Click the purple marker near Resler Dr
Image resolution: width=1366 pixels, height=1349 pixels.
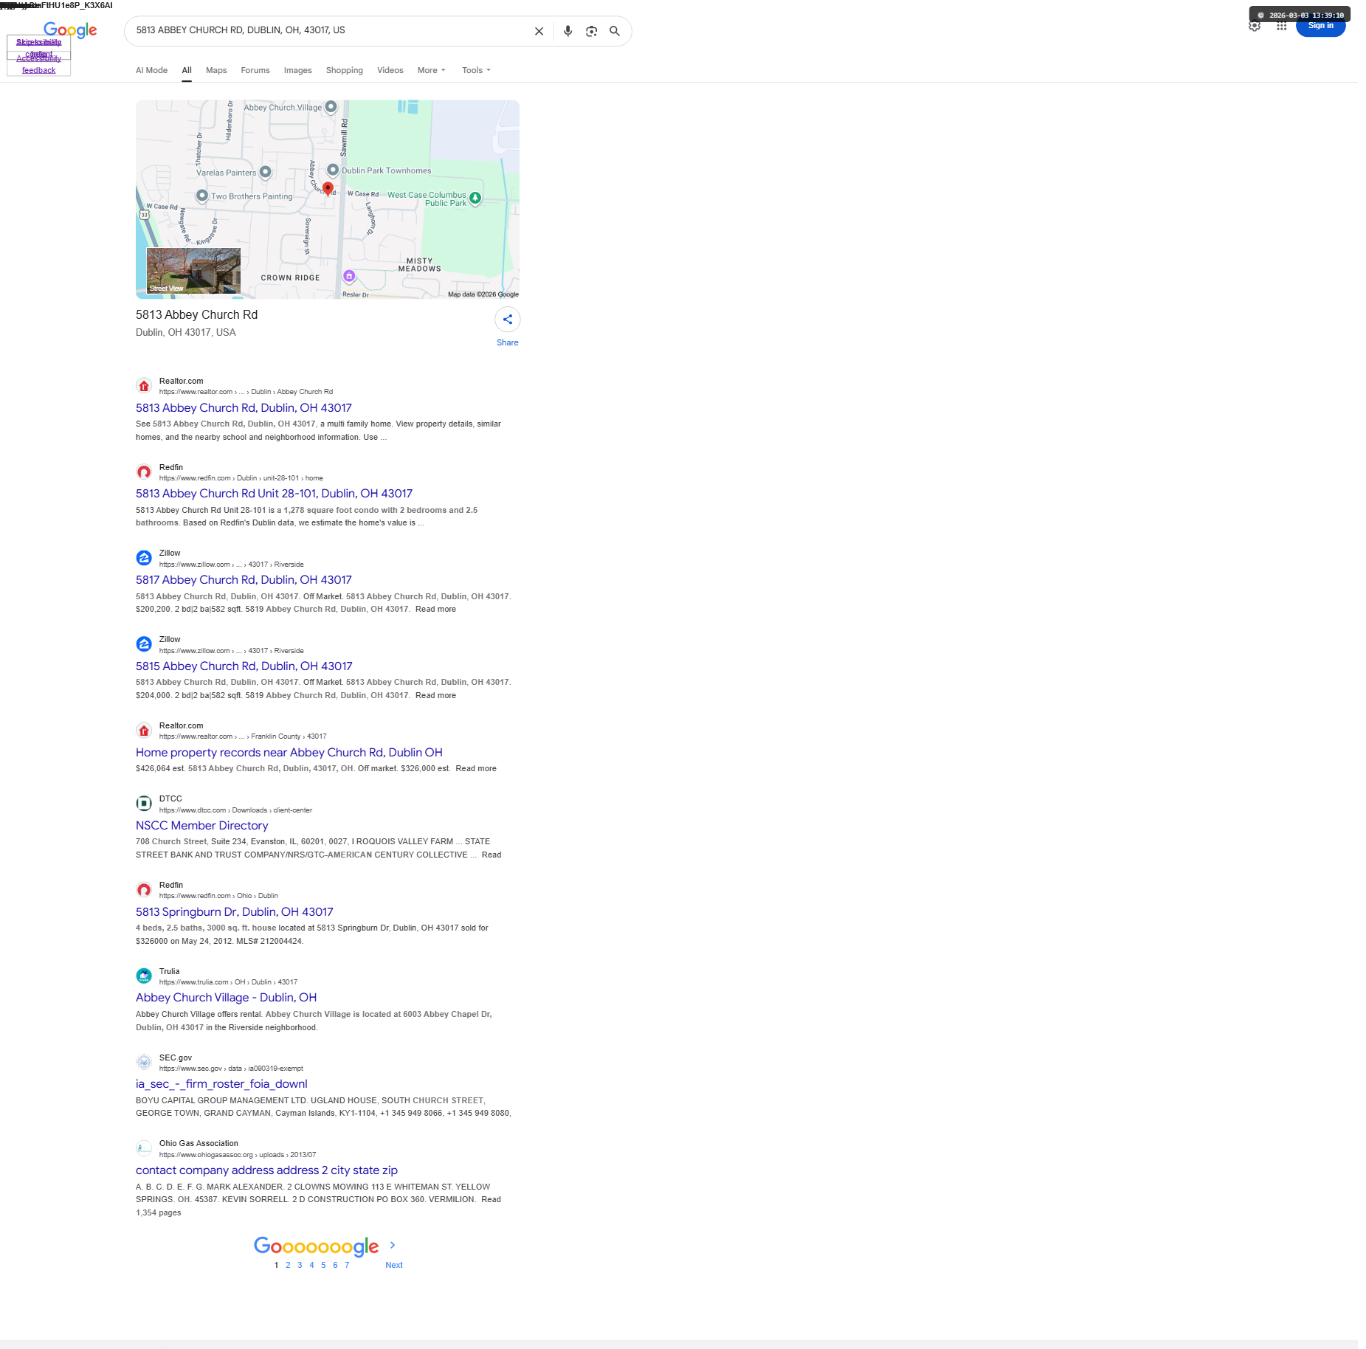(x=349, y=276)
